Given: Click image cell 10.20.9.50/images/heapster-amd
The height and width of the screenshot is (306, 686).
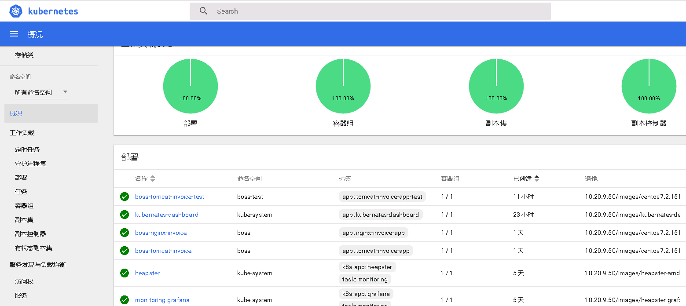Looking at the screenshot, I should pos(632,273).
